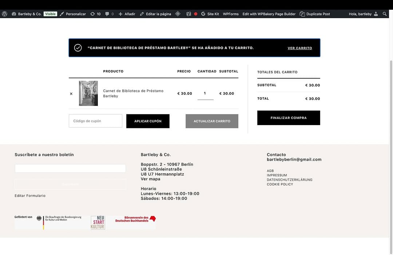Open the Site Kit menu

click(x=210, y=14)
